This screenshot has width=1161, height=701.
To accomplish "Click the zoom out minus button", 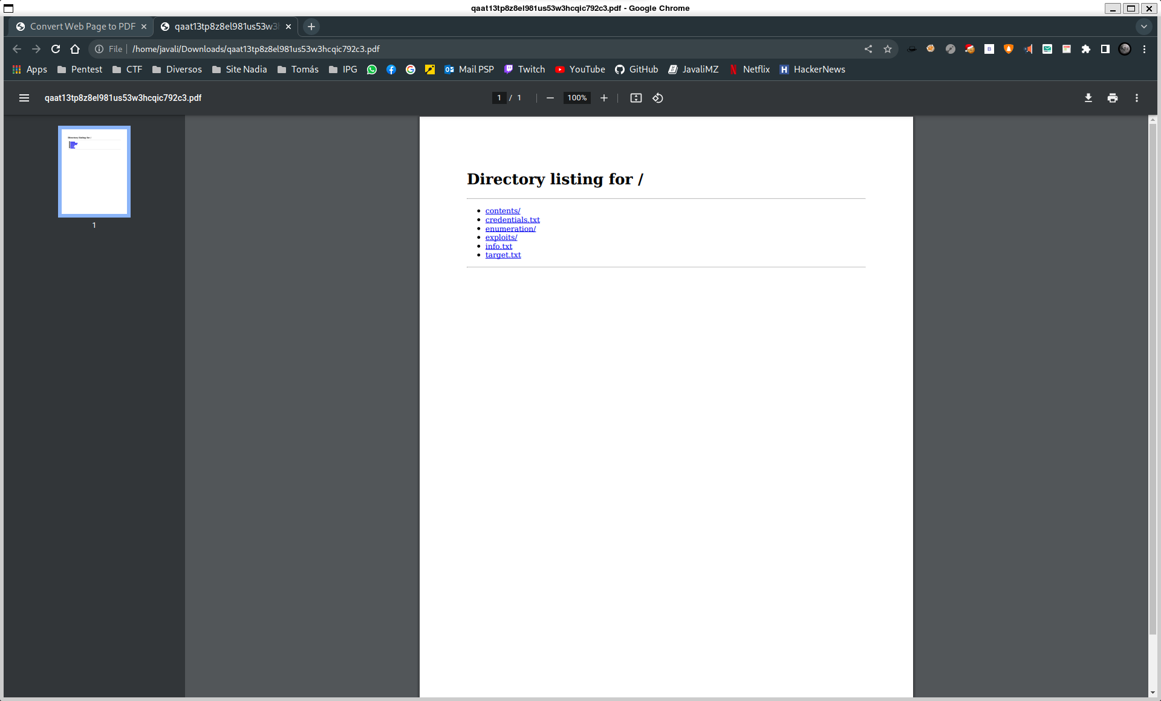I will tap(550, 98).
